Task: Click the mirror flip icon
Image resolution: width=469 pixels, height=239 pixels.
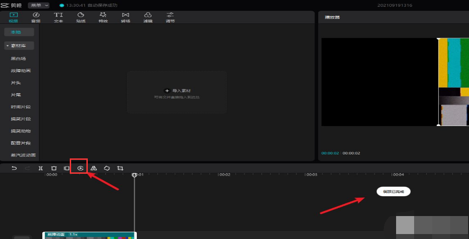Action: point(94,168)
